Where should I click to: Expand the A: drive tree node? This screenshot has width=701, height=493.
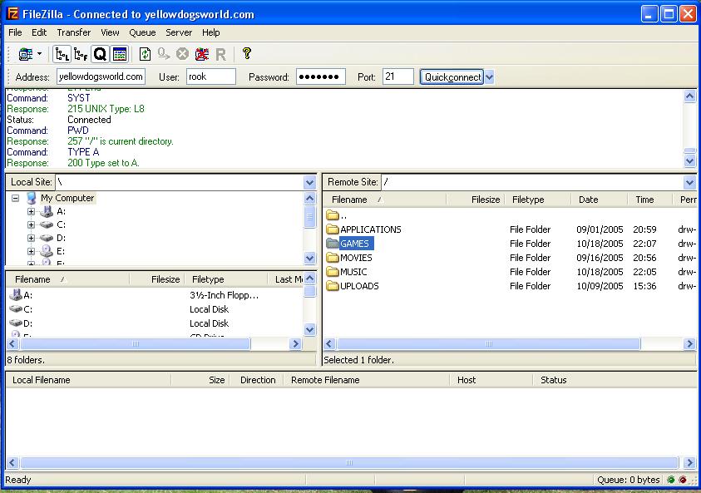pos(31,211)
